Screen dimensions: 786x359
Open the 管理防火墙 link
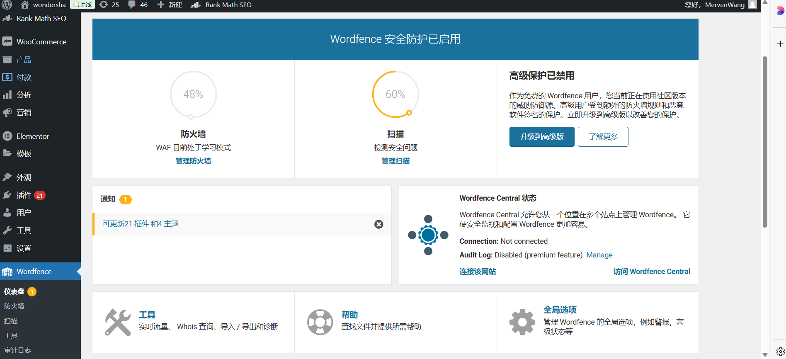(193, 161)
